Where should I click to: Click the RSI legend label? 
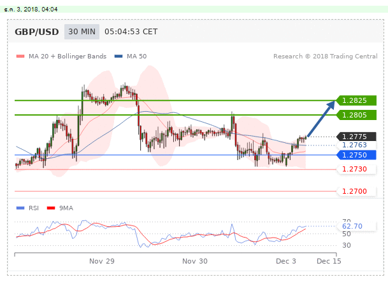click(x=34, y=208)
